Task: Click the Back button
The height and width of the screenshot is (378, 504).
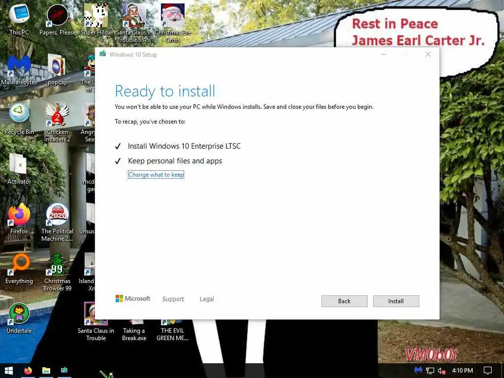Action: [344, 301]
